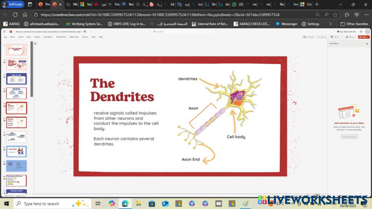Close the Animation pane
Screen dimensions: 372x209
point(367,44)
